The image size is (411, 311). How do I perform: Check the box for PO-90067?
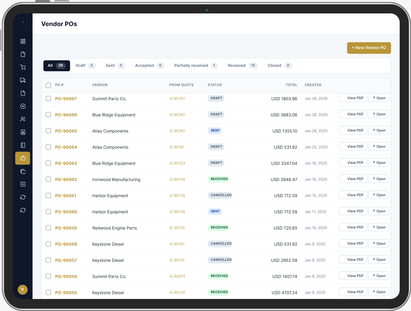(x=48, y=98)
